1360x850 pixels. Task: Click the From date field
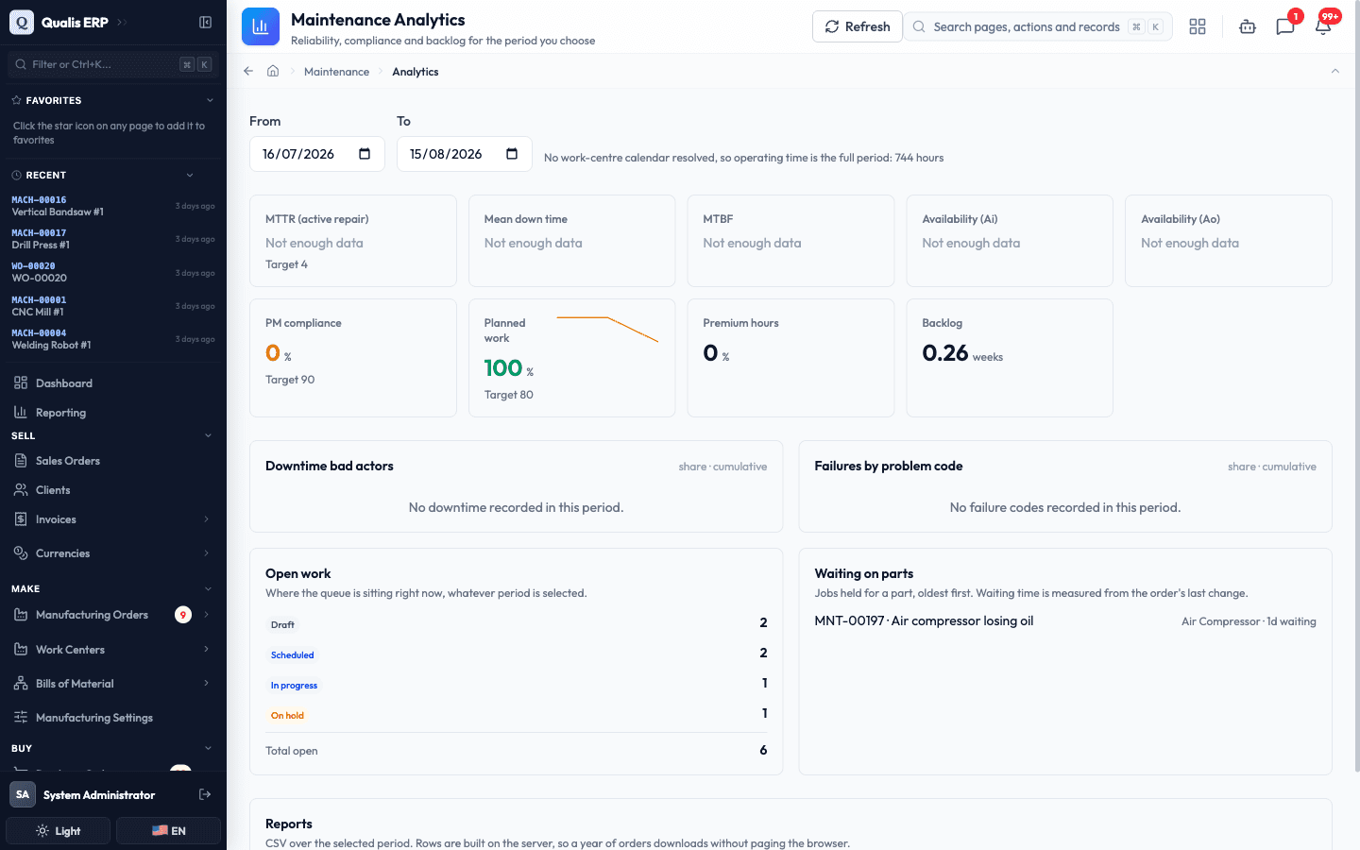point(317,154)
